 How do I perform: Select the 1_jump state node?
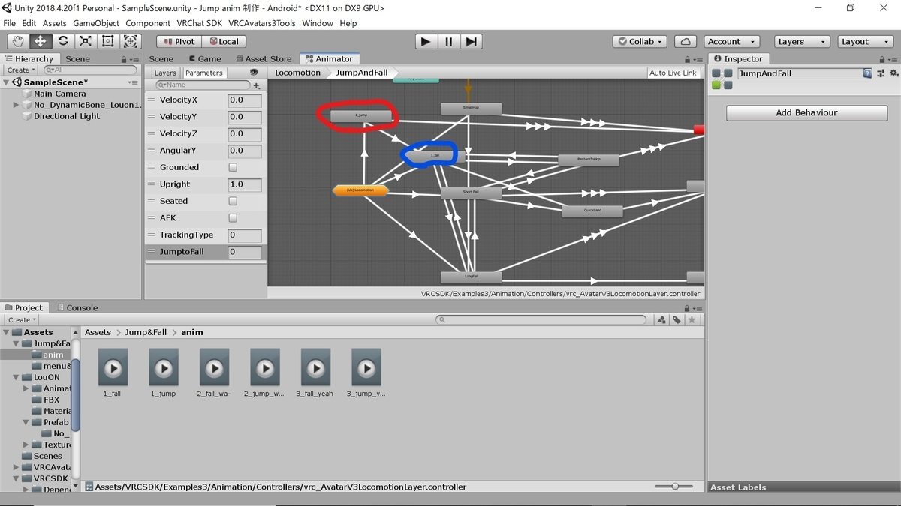(x=360, y=115)
